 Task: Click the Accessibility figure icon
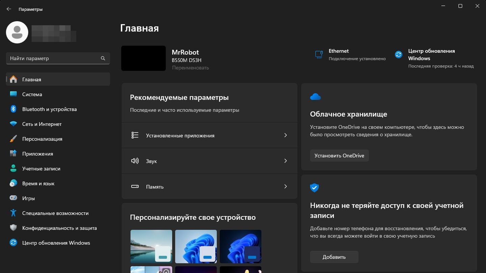pos(13,213)
